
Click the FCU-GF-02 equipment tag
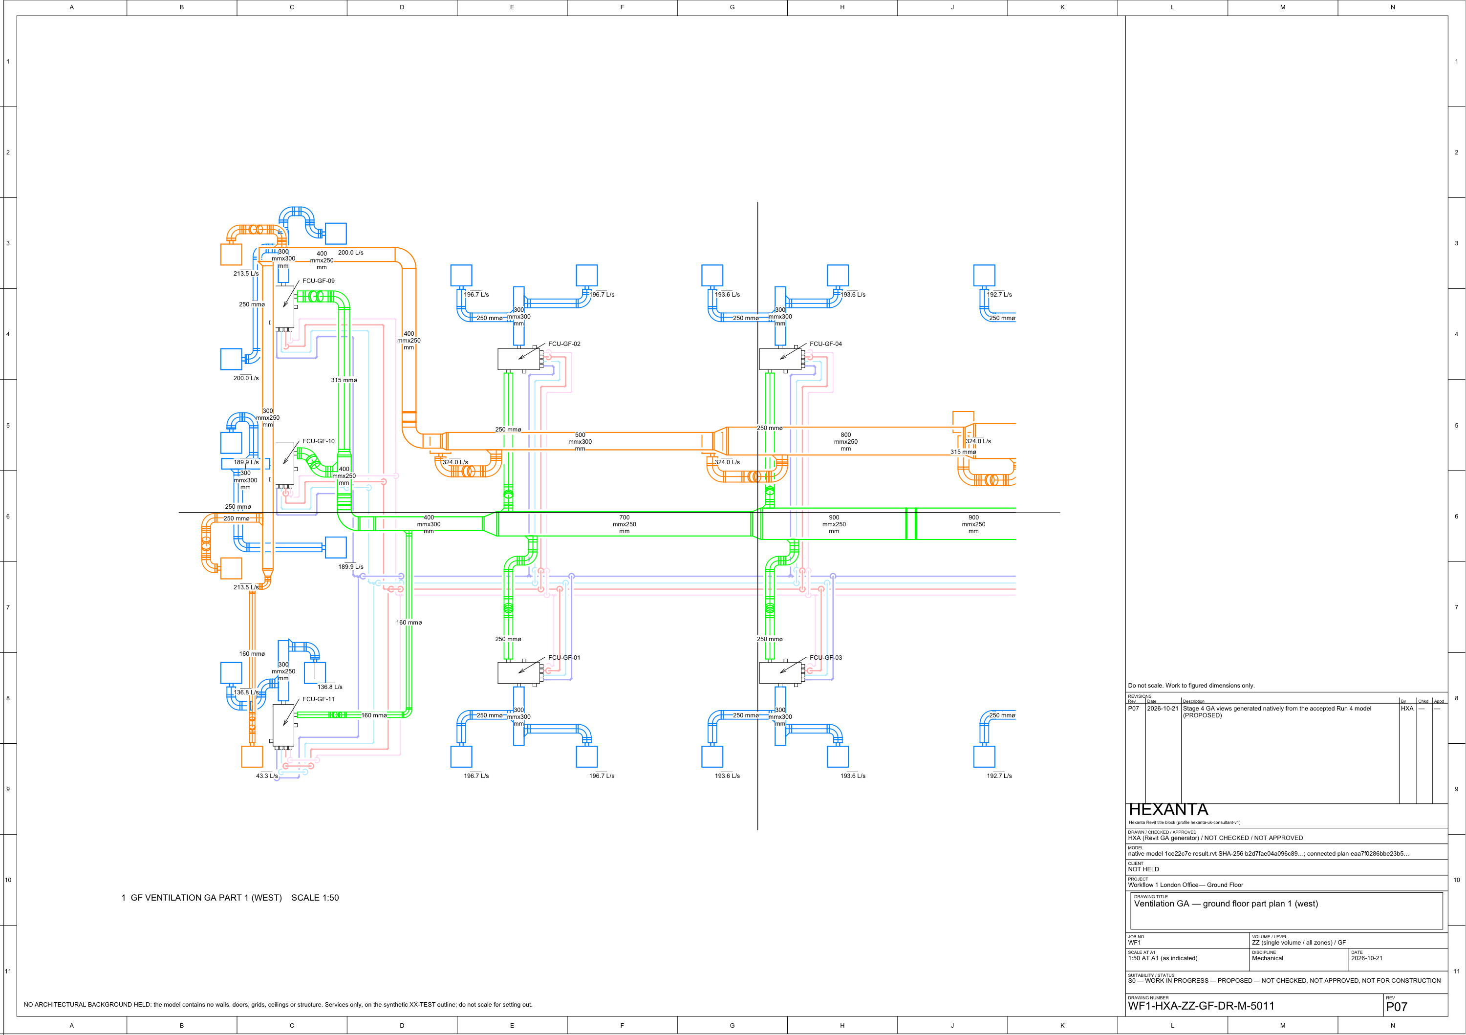tap(564, 344)
